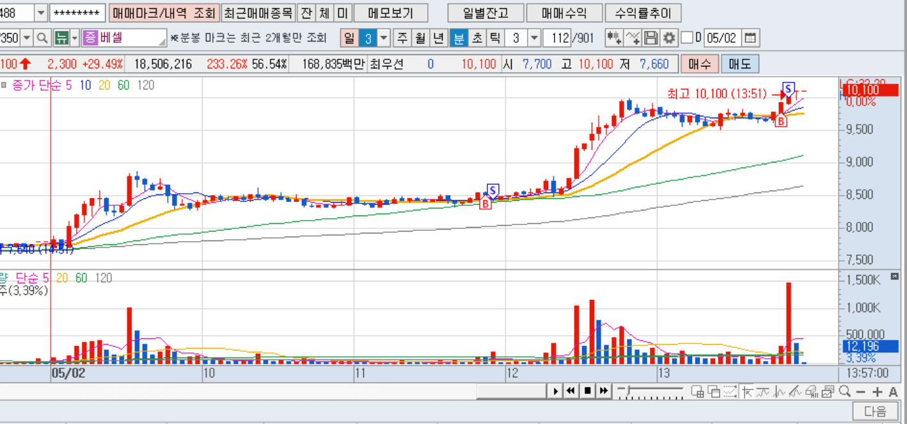Screen dimensions: 907x424
Task: Open the 일별잔고 tab
Action: pos(486,13)
